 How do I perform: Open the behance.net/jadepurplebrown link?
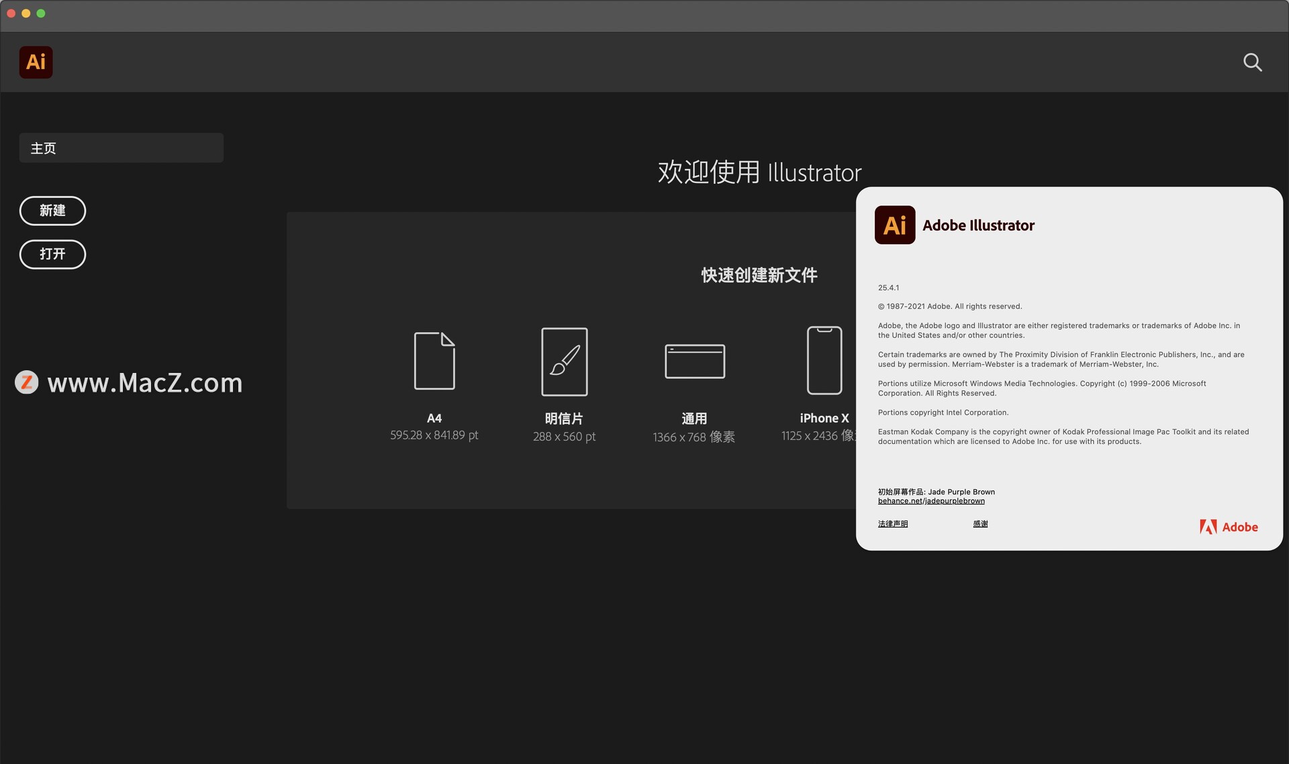[x=931, y=501]
